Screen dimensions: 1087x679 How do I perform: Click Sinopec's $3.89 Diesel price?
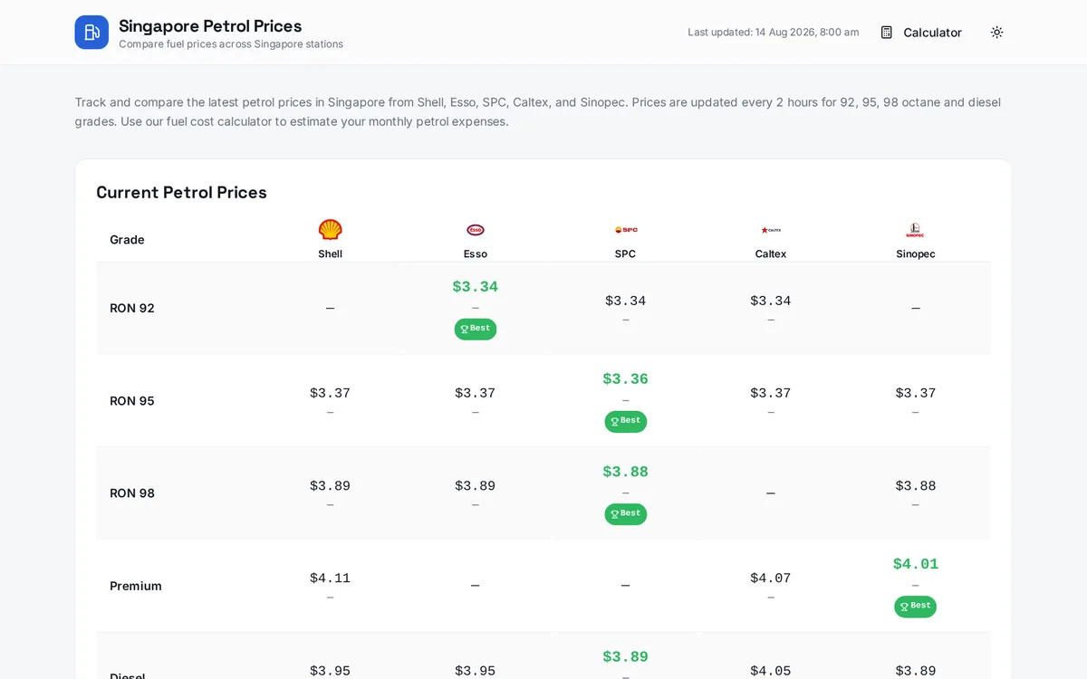916,671
